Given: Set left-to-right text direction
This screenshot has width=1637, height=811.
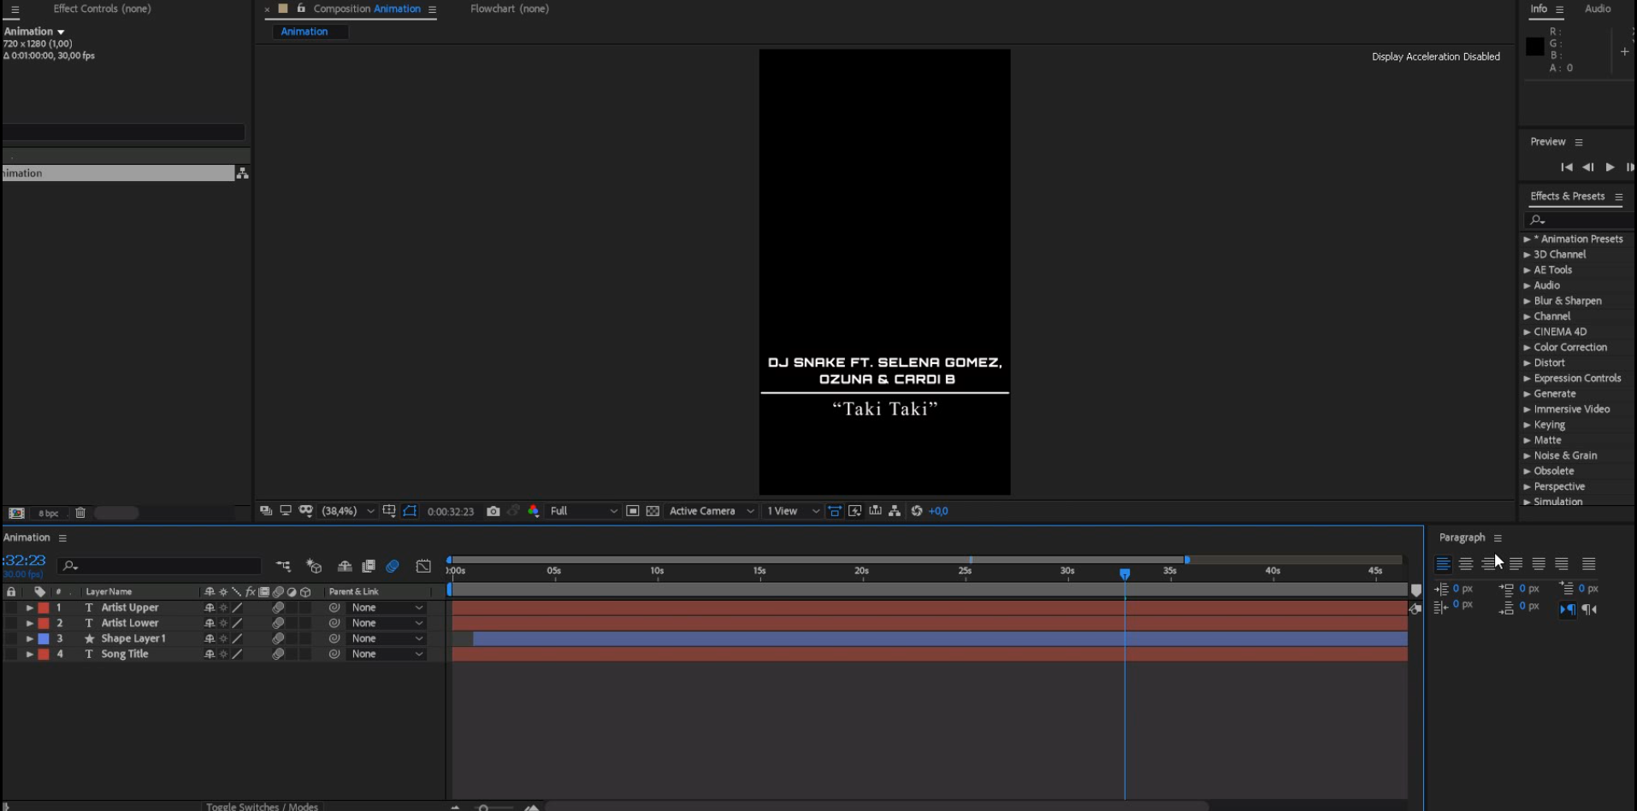Looking at the screenshot, I should click(x=1568, y=609).
